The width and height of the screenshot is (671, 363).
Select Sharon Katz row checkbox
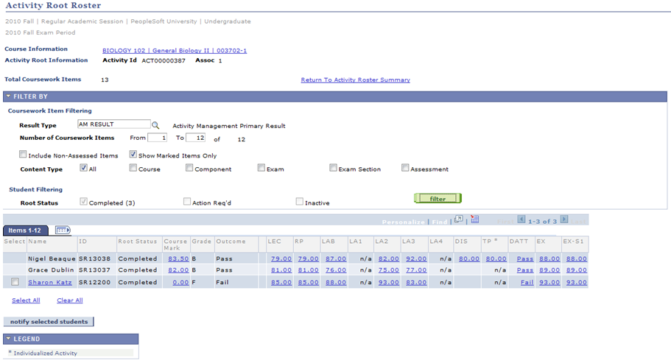coord(15,282)
